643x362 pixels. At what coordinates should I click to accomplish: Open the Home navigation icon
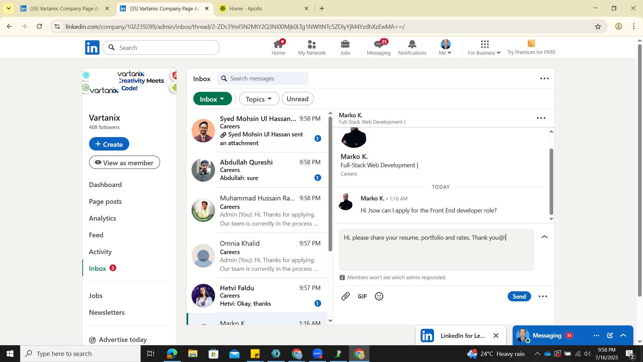click(x=278, y=48)
